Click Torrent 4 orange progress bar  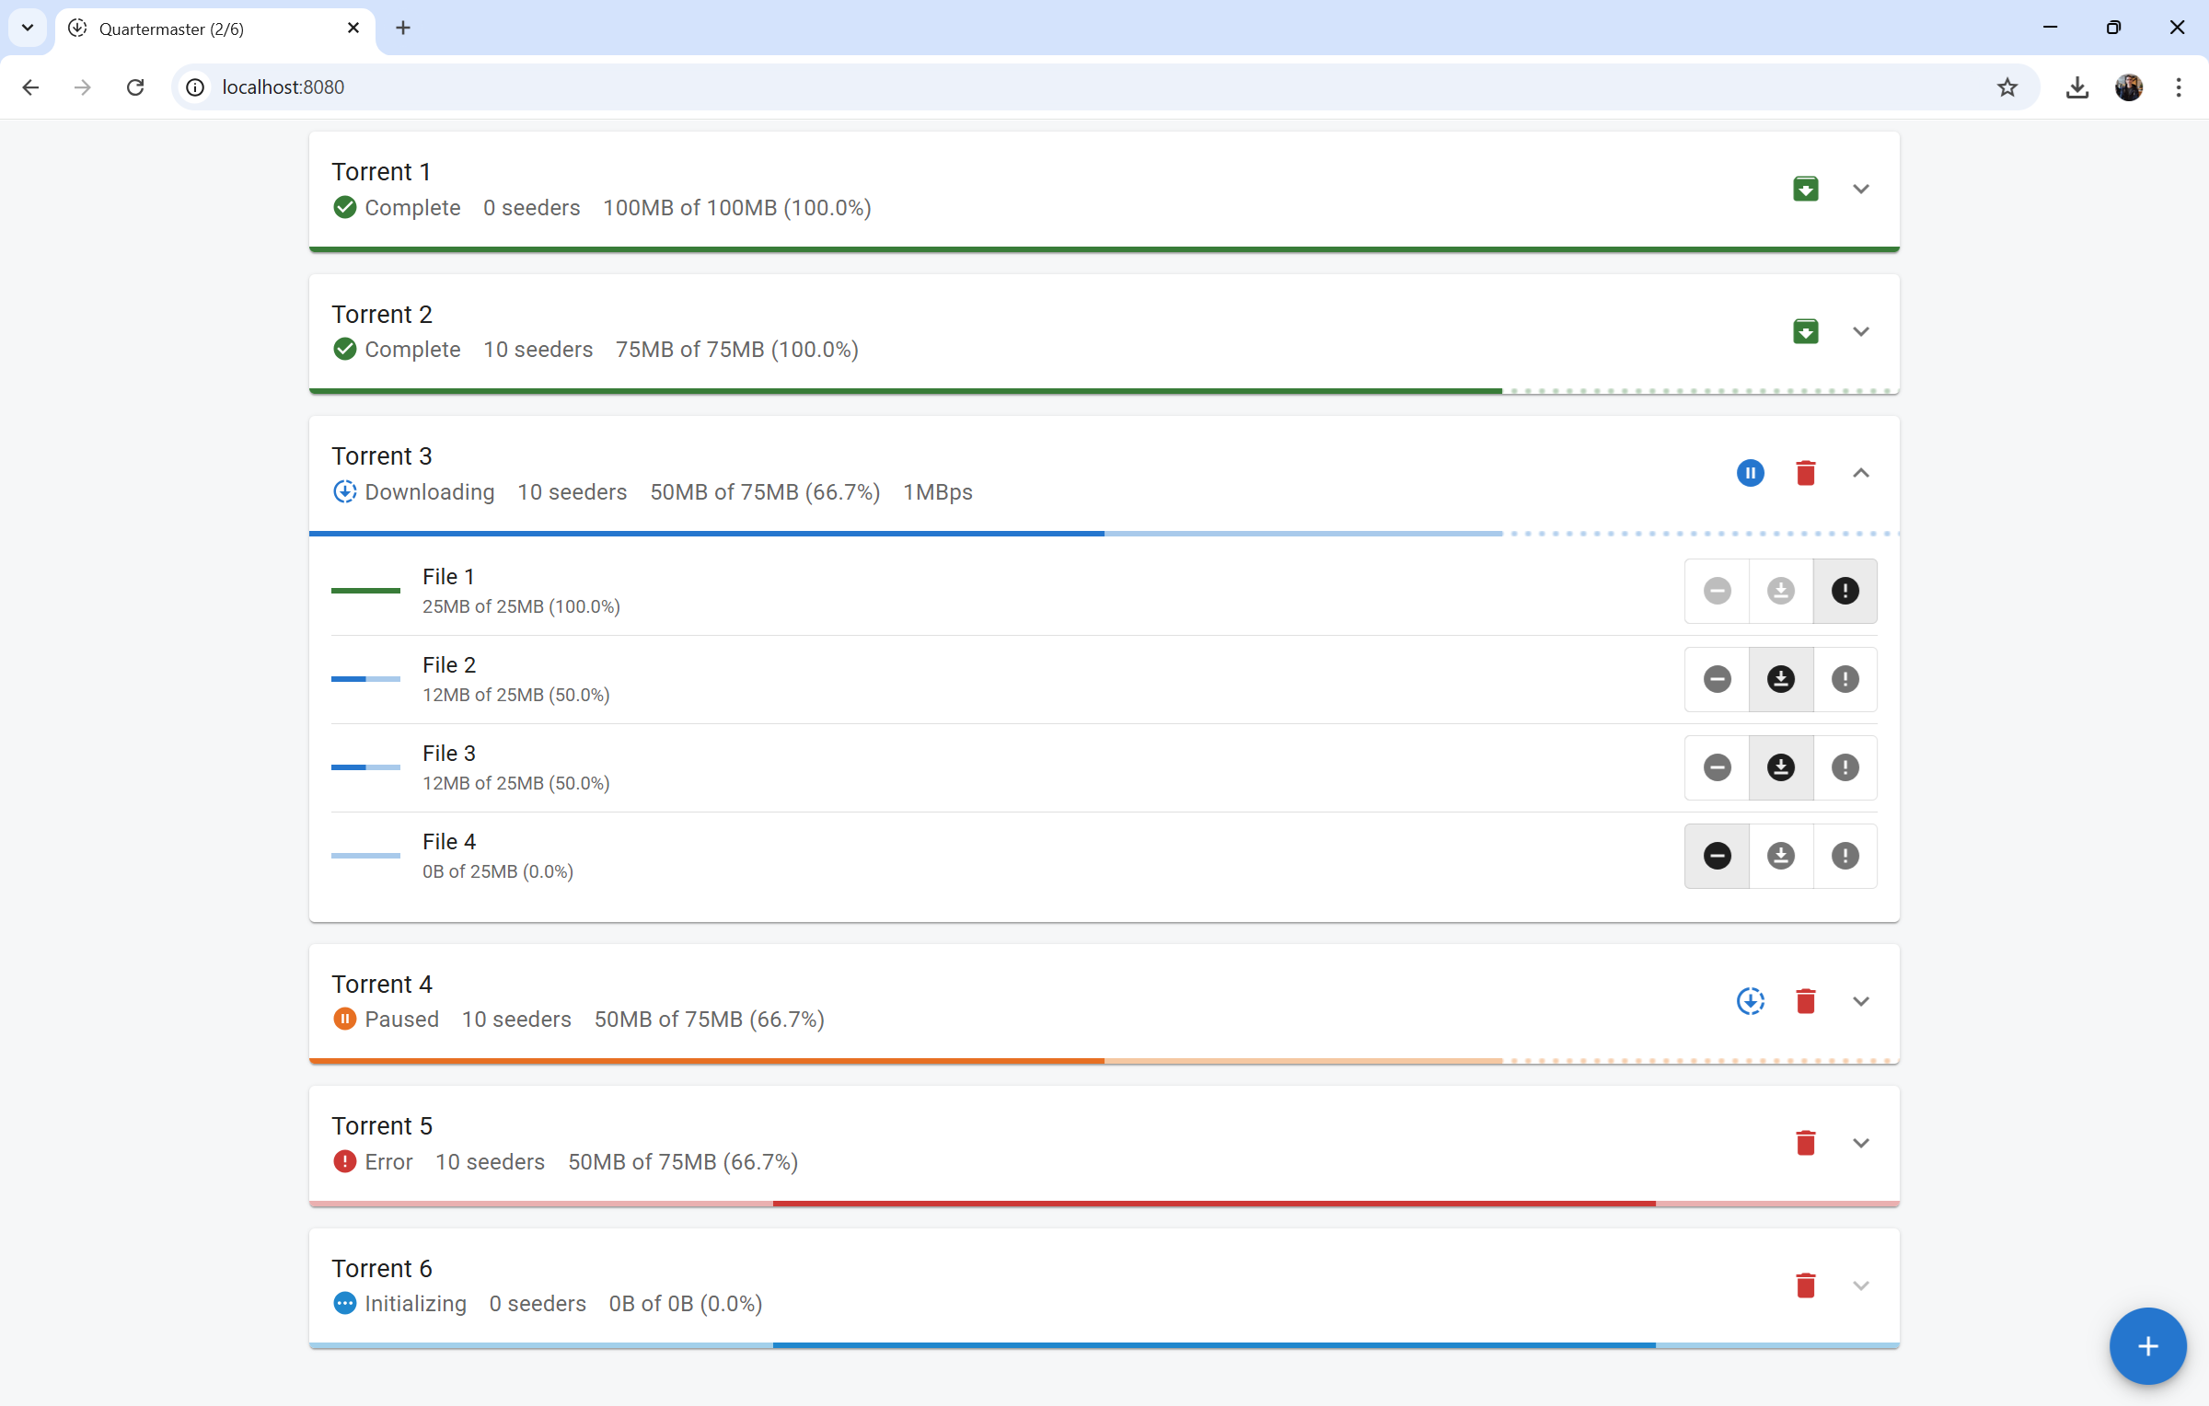pos(1104,1061)
